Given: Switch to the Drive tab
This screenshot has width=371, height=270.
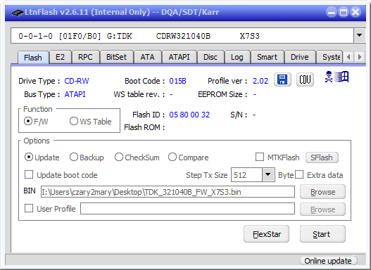Looking at the screenshot, I should [300, 57].
